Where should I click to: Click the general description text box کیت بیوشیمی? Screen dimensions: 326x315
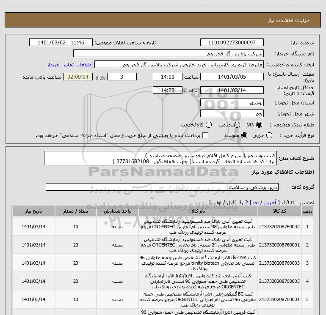[160, 158]
